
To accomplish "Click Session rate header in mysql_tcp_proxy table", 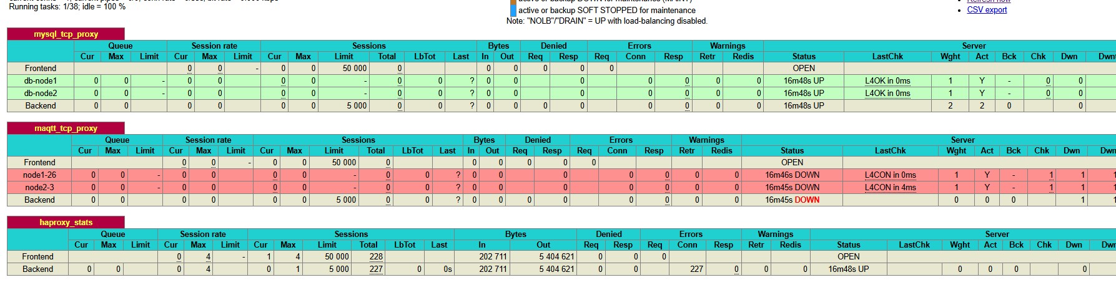I will (x=214, y=46).
